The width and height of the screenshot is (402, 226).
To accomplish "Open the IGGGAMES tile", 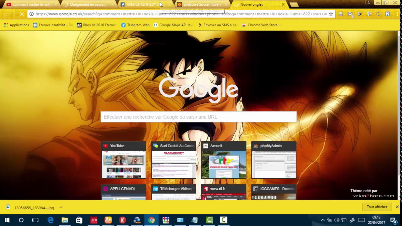I will pos(274,192).
